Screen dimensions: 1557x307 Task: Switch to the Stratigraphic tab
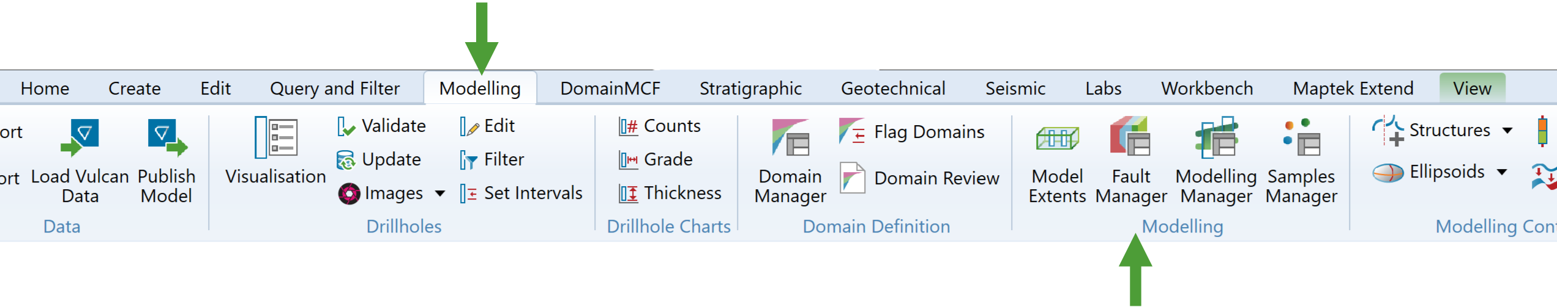tap(750, 88)
